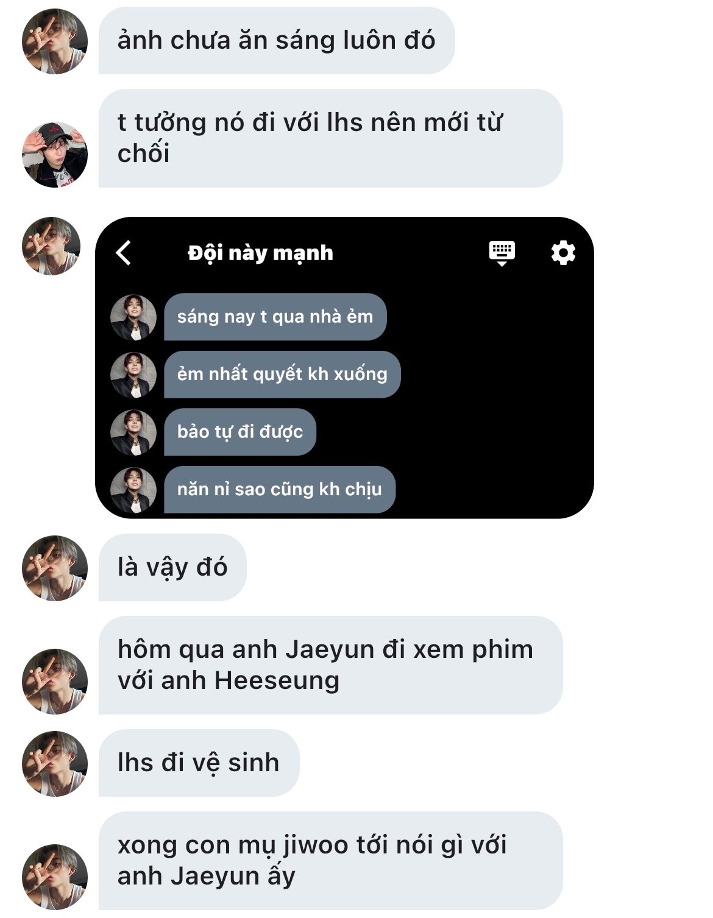Tap avatar beside 'sáng nay t qua nhà ẻm'

click(x=133, y=317)
